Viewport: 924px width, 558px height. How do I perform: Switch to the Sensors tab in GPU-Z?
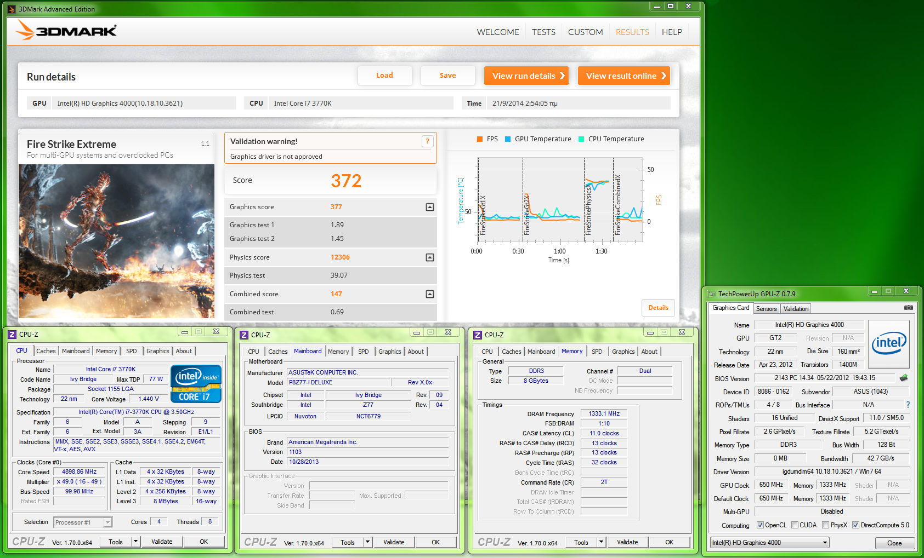tap(766, 309)
